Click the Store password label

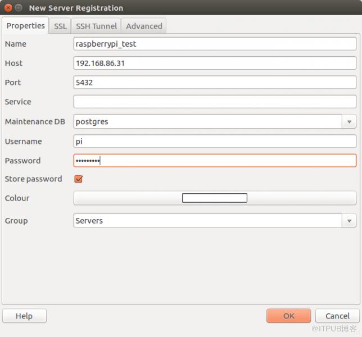[34, 179]
